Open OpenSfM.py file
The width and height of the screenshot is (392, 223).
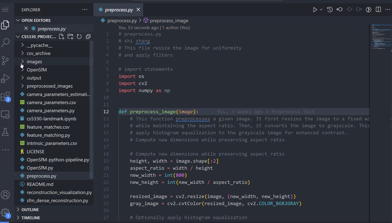pyautogui.click(x=40, y=168)
